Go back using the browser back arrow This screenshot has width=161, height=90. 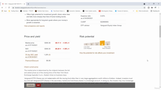pyautogui.click(x=2, y=8)
